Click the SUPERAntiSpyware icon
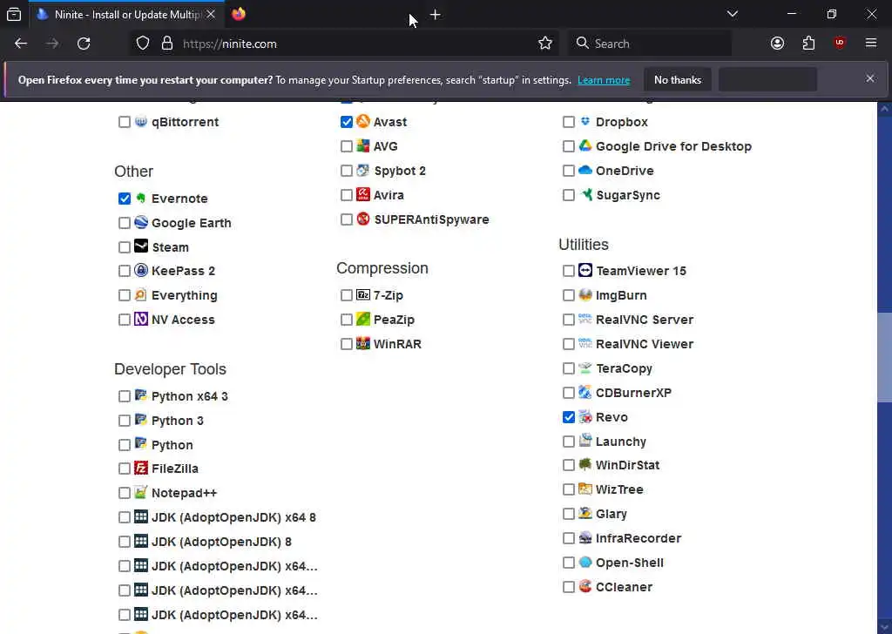892x634 pixels. (363, 219)
